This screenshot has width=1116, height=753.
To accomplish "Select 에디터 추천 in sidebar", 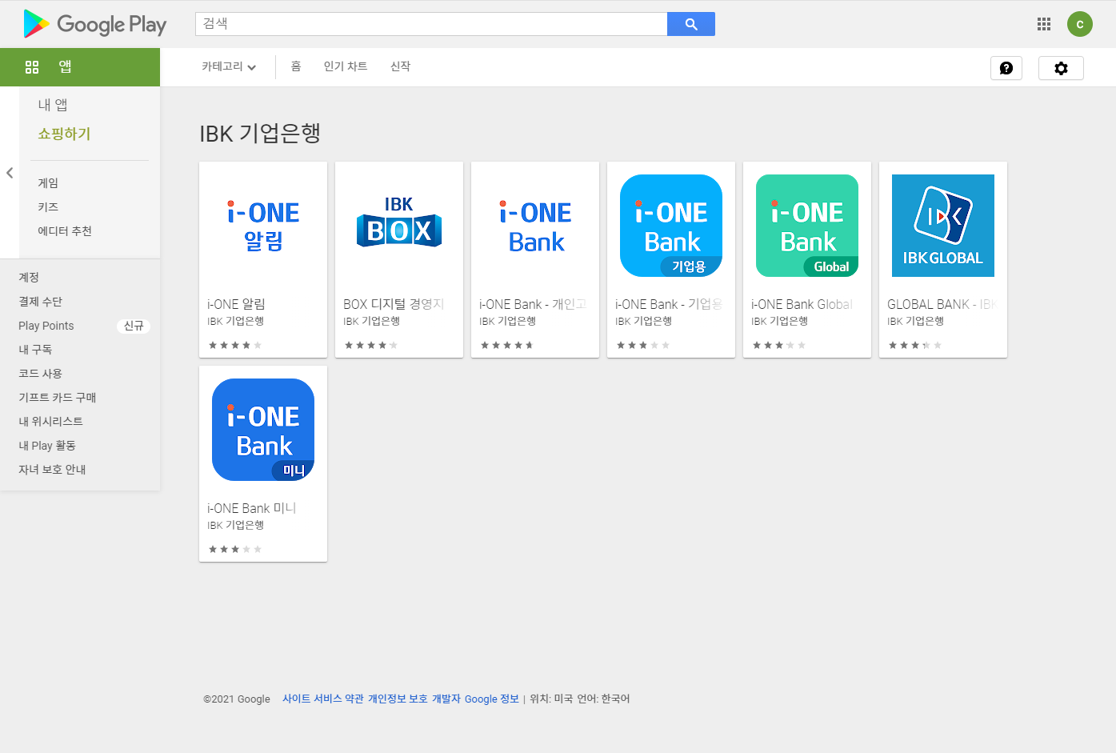I will [x=65, y=231].
